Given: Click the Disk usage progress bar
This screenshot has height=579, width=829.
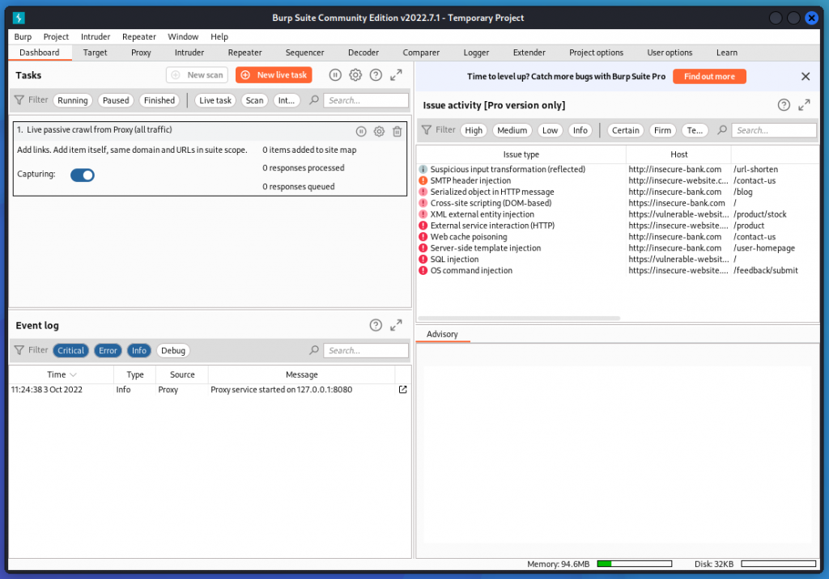Looking at the screenshot, I should tap(778, 564).
